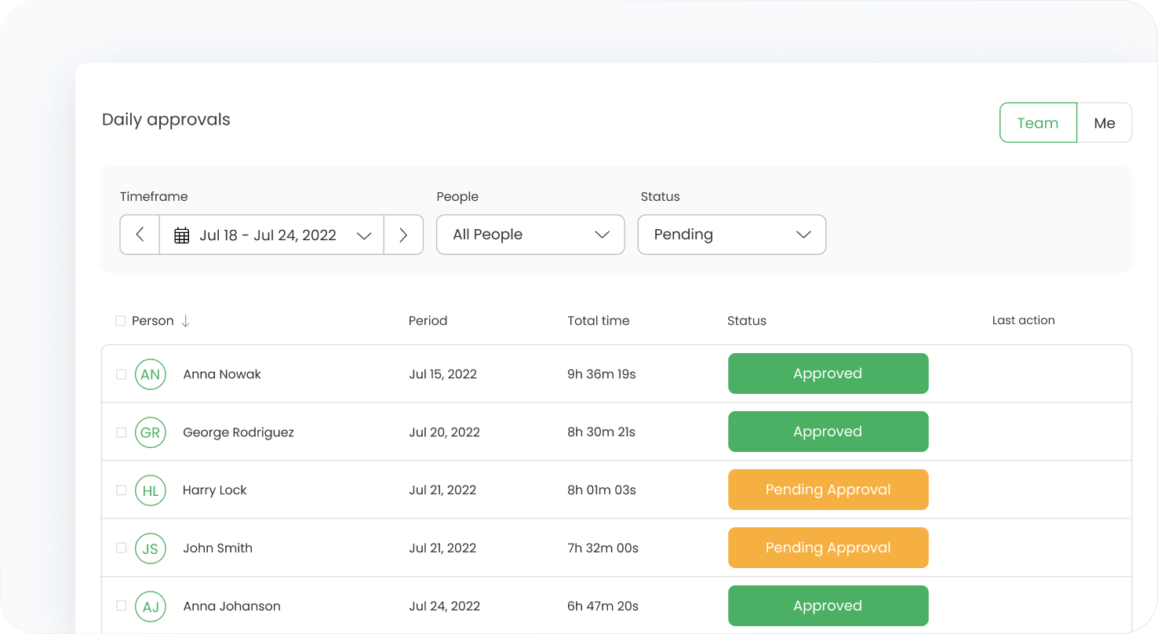Click Approved status for Anna Nowak
This screenshot has width=1158, height=634.
(828, 373)
